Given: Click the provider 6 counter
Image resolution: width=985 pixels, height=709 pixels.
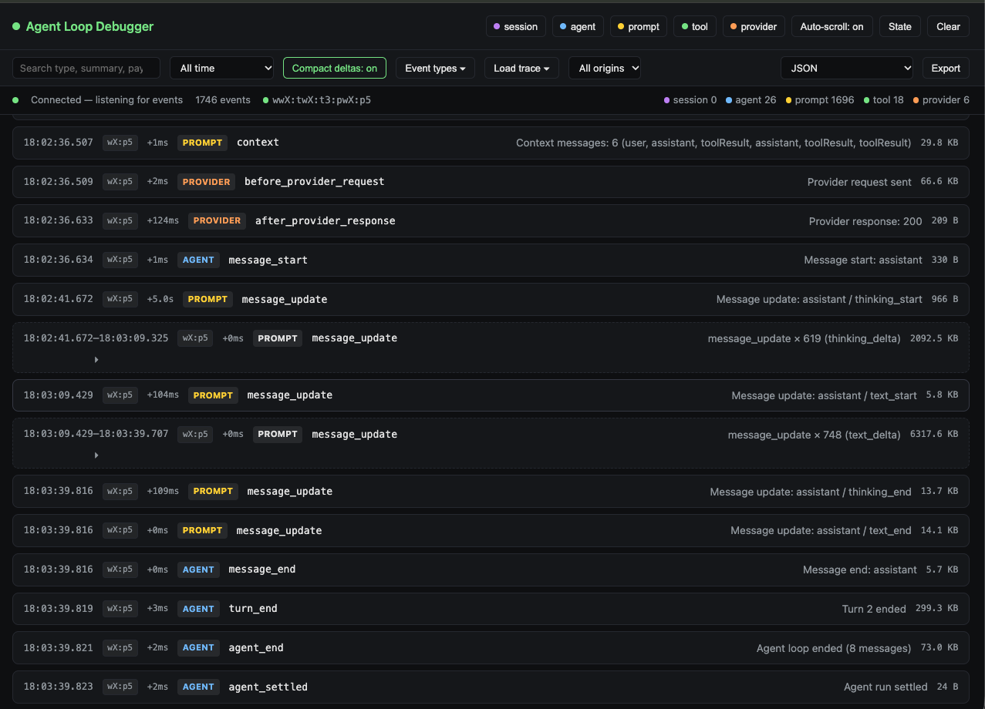Looking at the screenshot, I should [x=941, y=100].
